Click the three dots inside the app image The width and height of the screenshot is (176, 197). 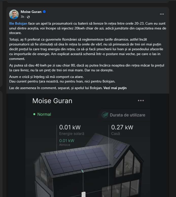[141, 101]
